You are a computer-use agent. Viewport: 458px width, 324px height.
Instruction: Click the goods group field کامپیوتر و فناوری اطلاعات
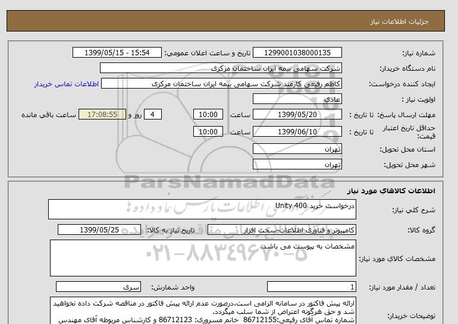tap(281, 229)
